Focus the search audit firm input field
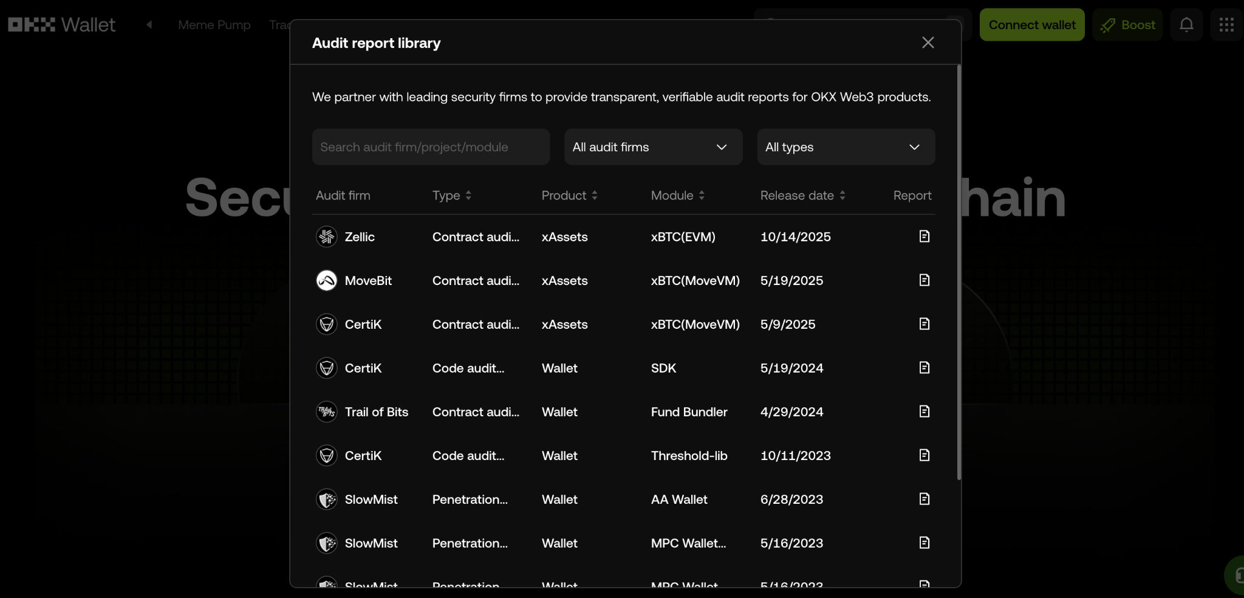 tap(431, 147)
